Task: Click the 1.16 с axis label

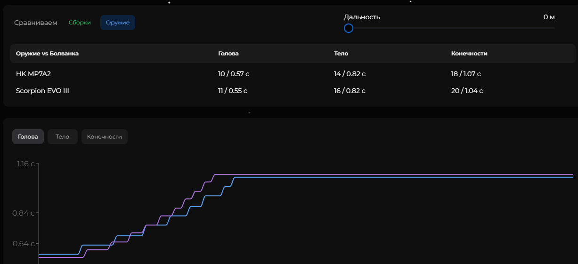Action: (x=26, y=163)
